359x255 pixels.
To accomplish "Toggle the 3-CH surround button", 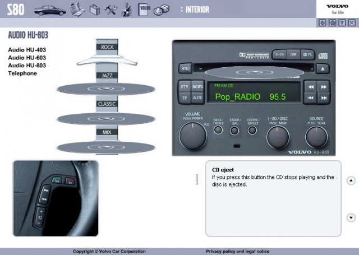I will pyautogui.click(x=279, y=55).
